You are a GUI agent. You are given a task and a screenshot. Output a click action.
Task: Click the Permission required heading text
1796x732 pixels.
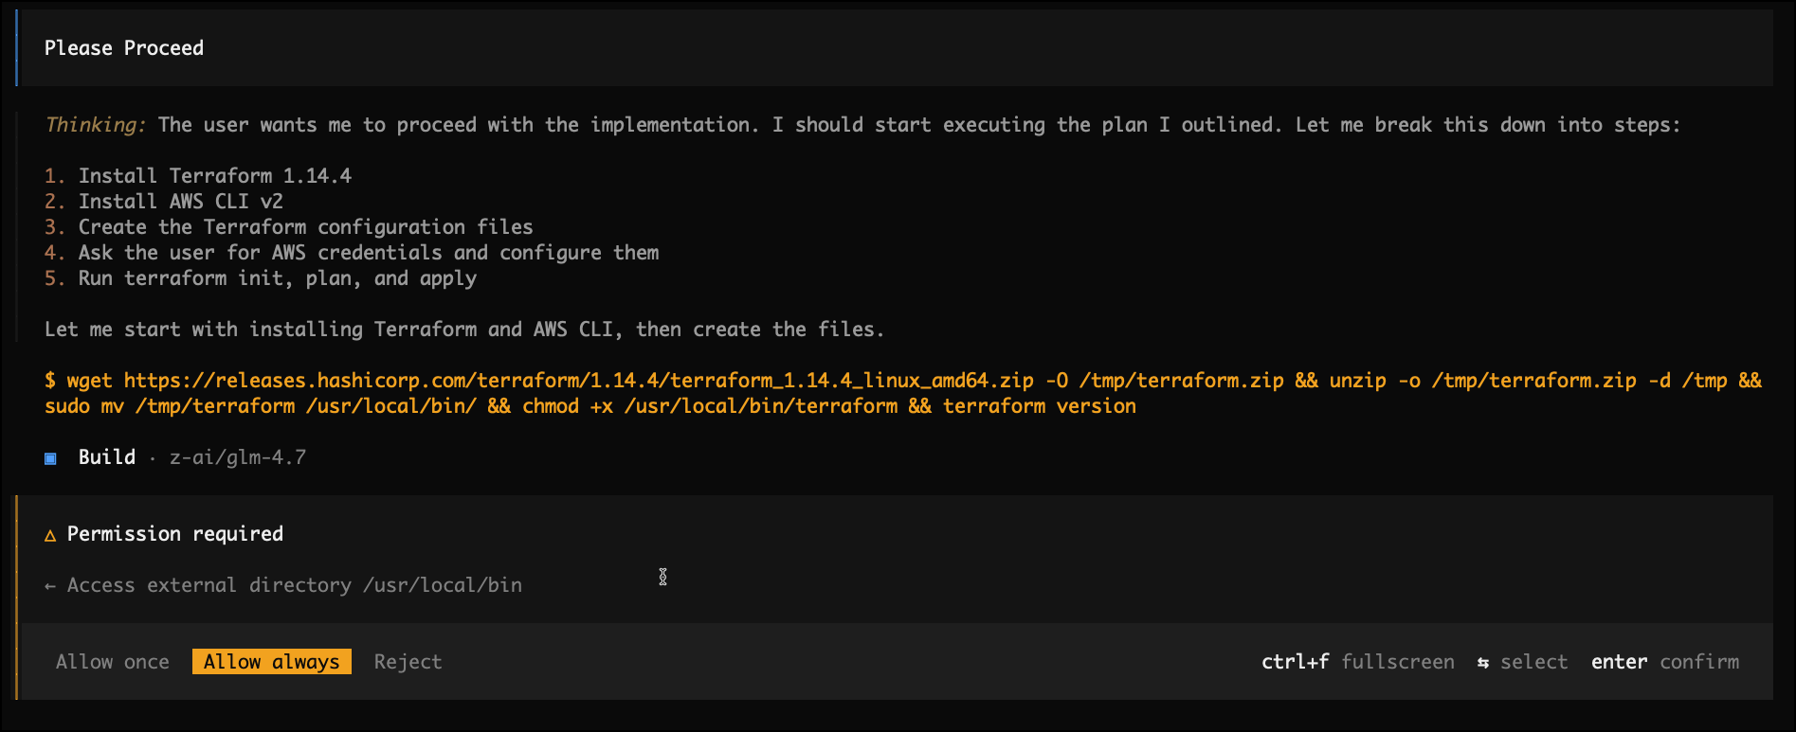click(174, 534)
